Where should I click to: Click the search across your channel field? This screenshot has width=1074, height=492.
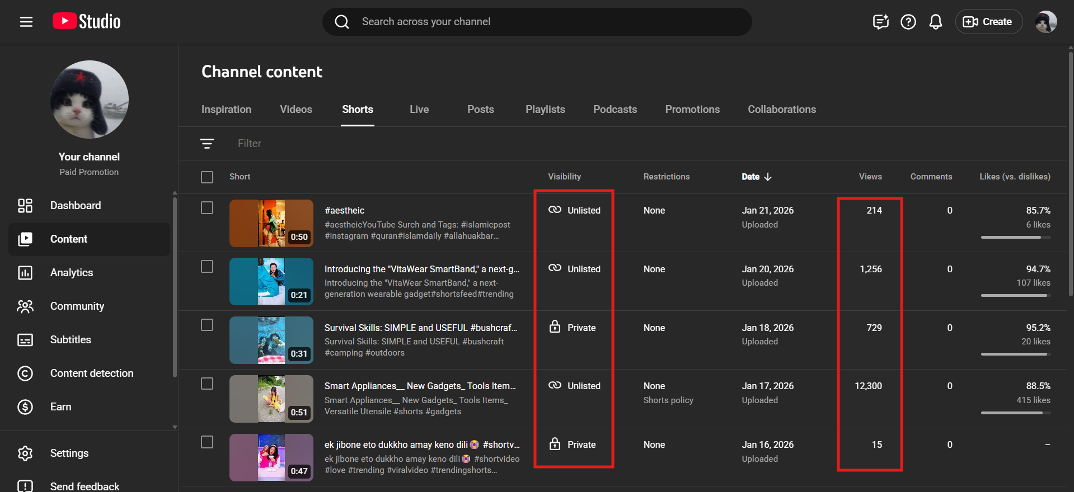tap(537, 22)
